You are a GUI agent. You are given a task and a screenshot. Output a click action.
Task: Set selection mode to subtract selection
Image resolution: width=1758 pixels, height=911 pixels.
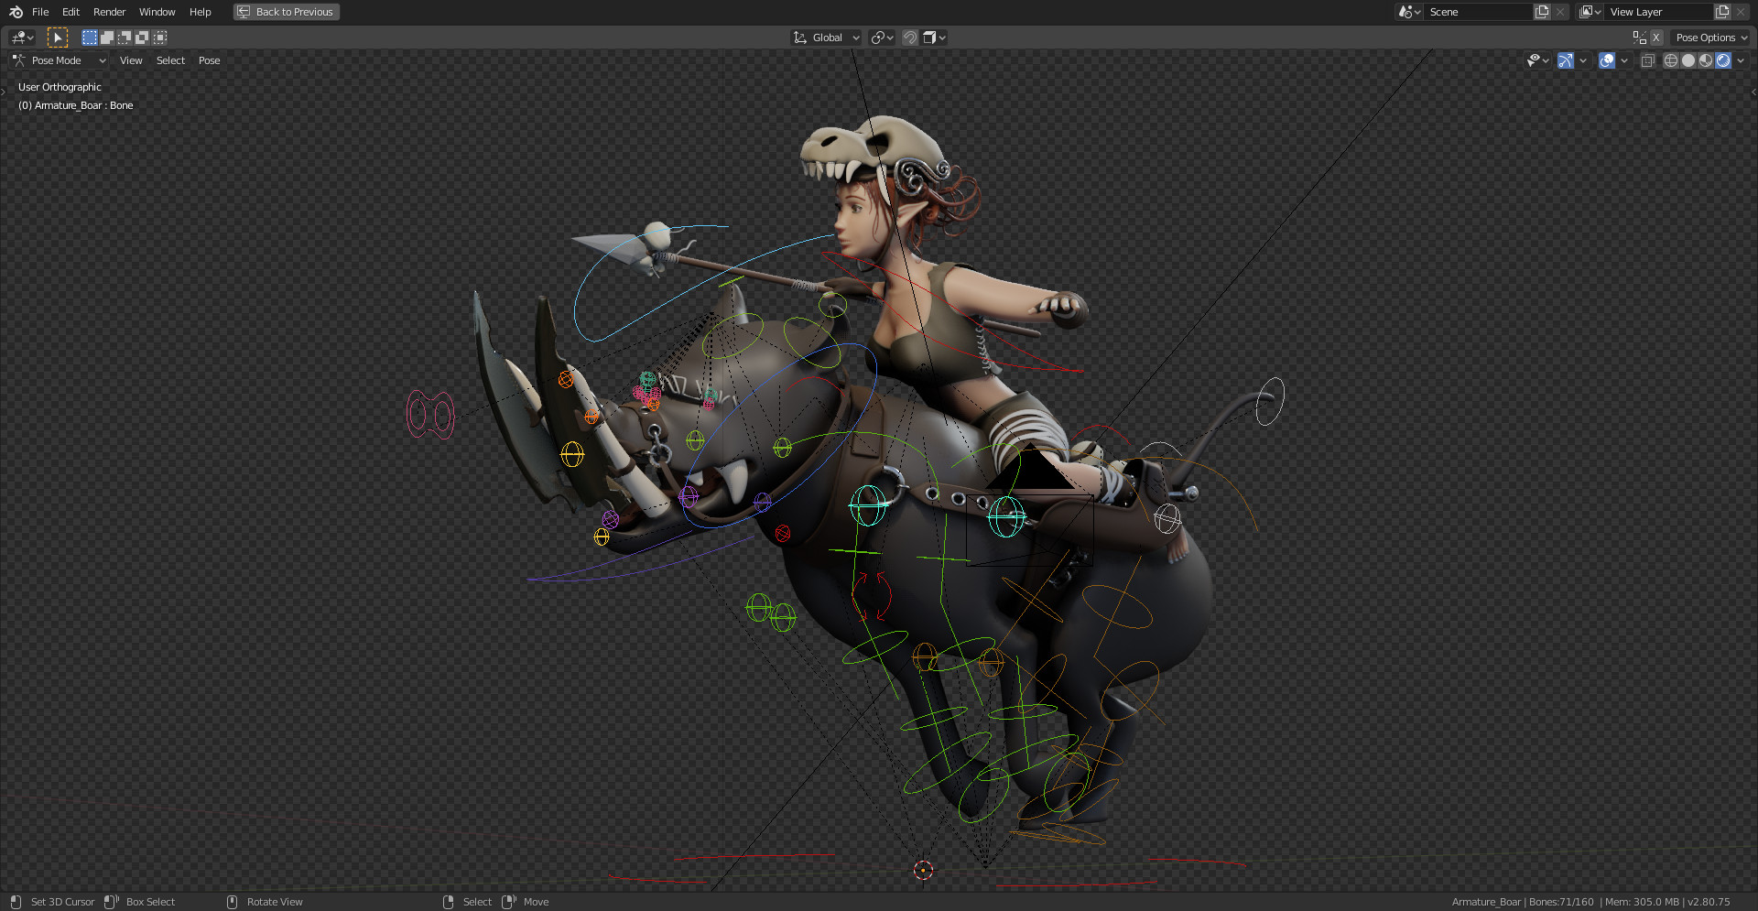(x=124, y=38)
